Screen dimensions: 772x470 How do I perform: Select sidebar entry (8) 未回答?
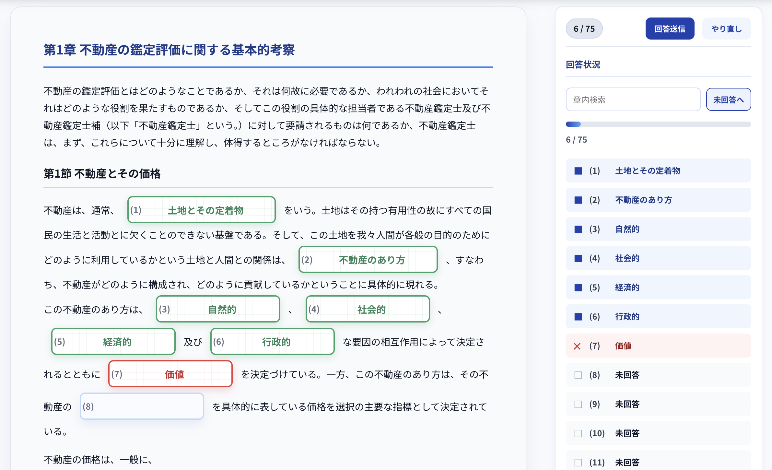(658, 375)
